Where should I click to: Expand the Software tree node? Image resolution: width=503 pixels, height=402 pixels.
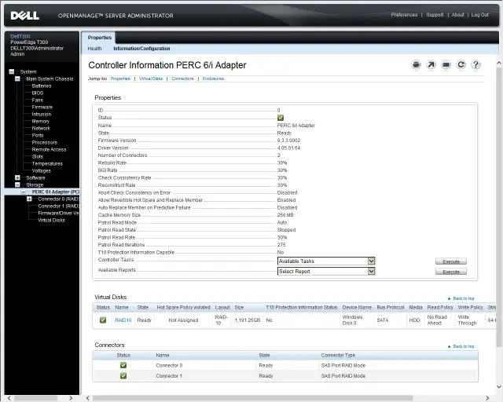tap(17, 177)
